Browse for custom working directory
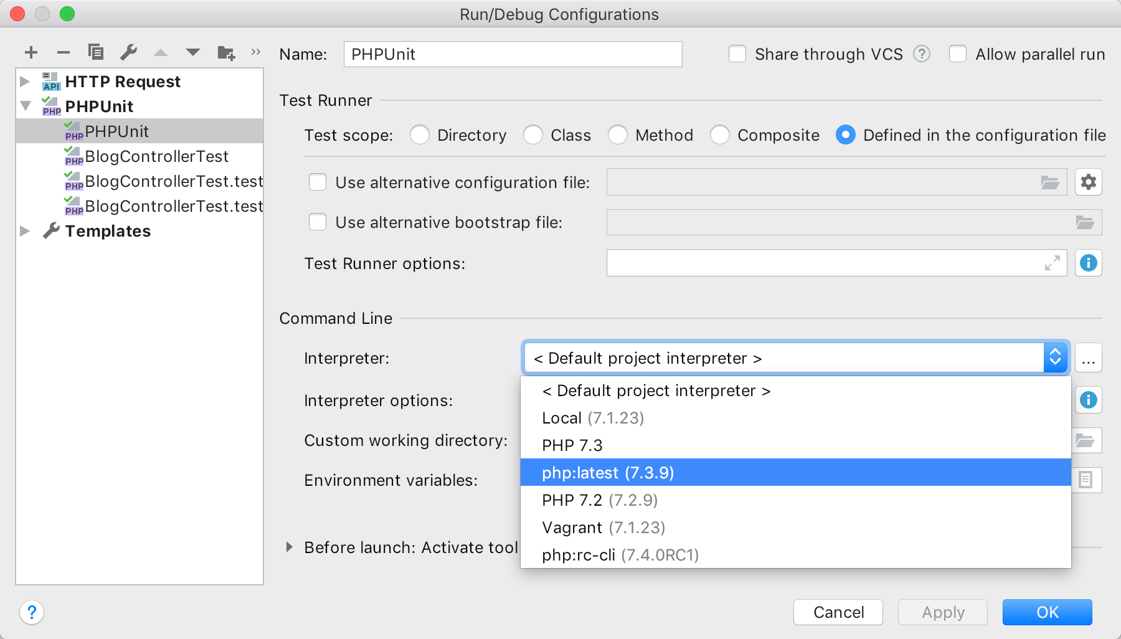Viewport: 1121px width, 639px height. tap(1086, 440)
